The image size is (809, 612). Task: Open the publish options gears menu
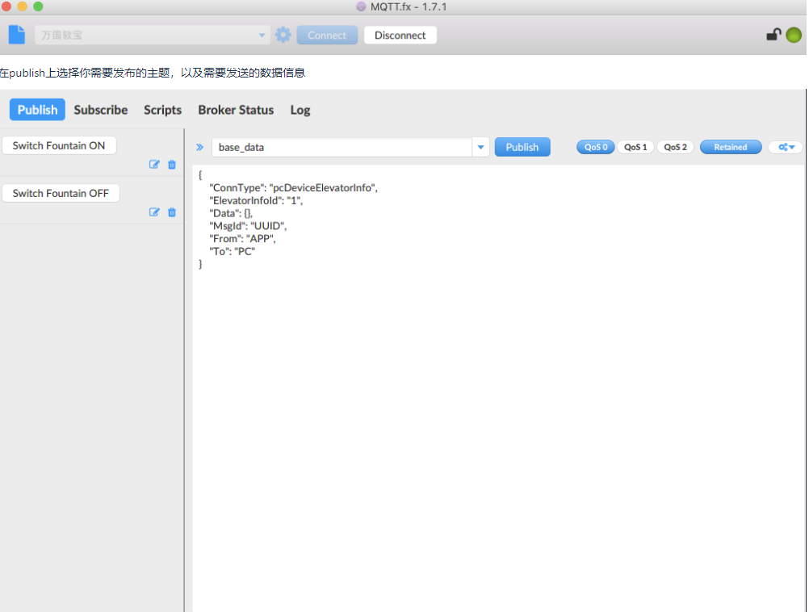pyautogui.click(x=786, y=147)
